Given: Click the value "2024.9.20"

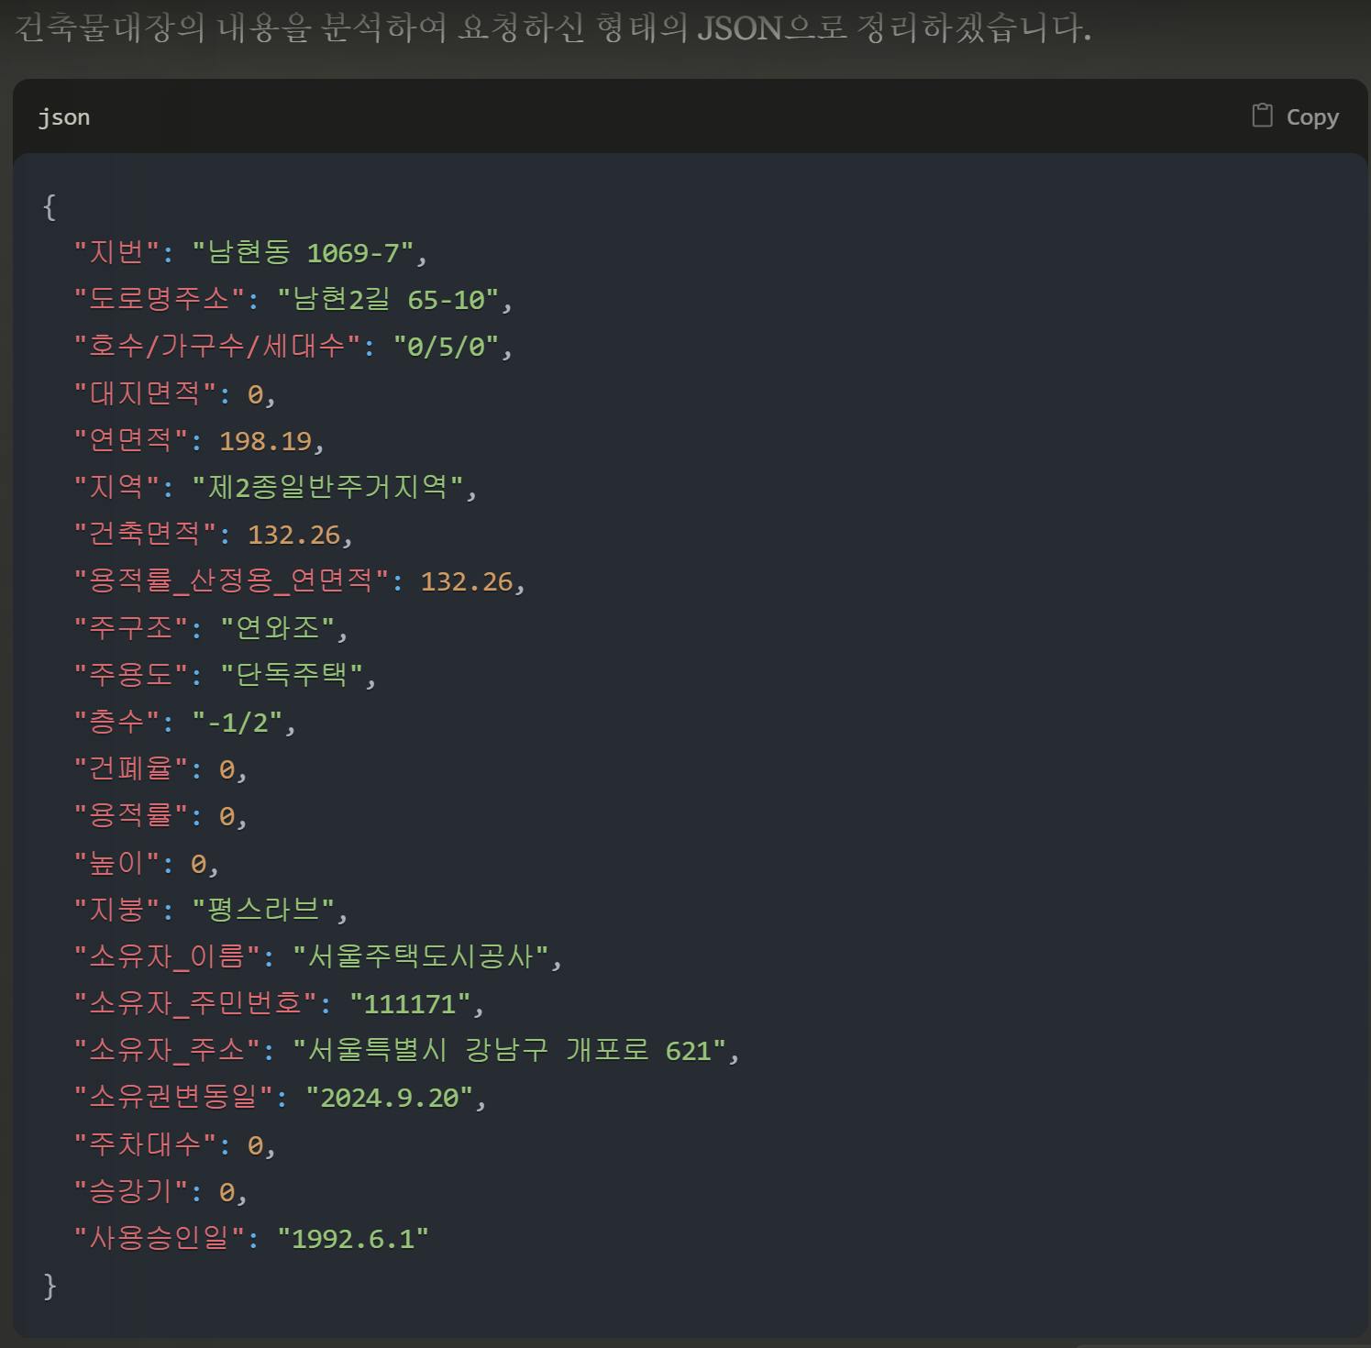Looking at the screenshot, I should point(390,1098).
